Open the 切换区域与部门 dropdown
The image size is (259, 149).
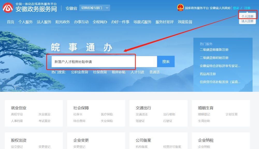tap(95, 8)
